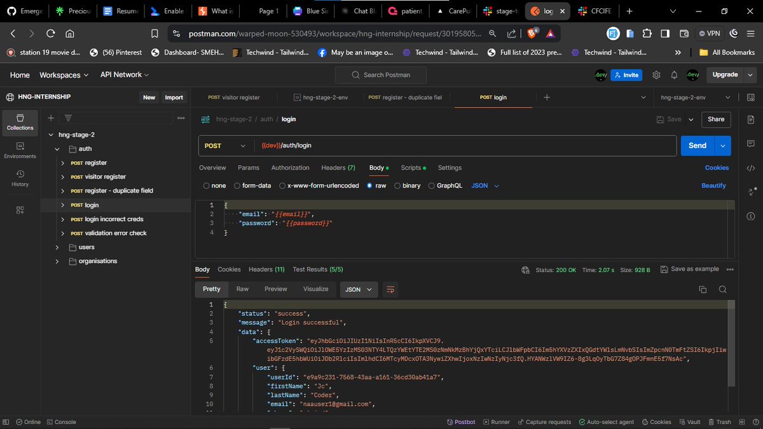Click browser home button
Viewport: 763px width, 429px height.
[x=70, y=34]
